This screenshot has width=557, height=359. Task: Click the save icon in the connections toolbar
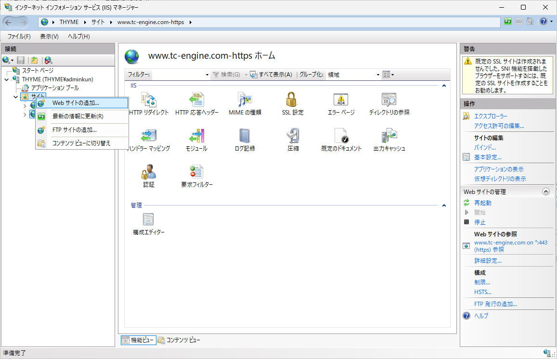pos(21,60)
